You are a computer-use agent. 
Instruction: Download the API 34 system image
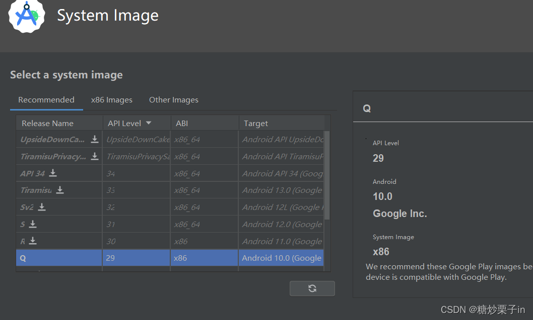(53, 173)
